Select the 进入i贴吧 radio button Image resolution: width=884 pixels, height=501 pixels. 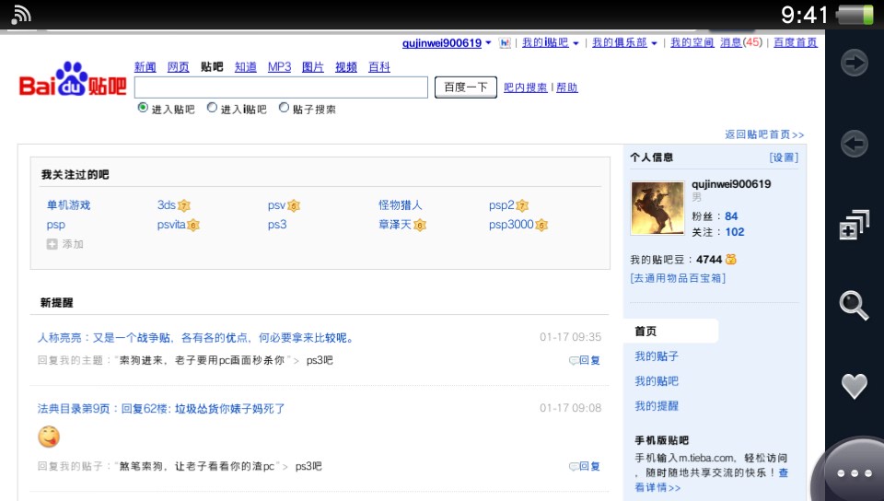[212, 108]
